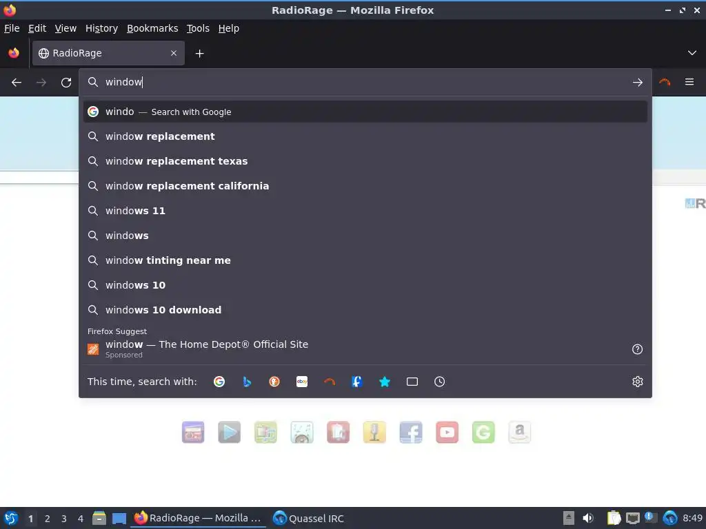Open the View menu
The height and width of the screenshot is (529, 706).
(65, 28)
